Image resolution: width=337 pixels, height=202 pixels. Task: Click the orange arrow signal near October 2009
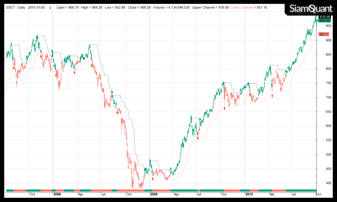click(224, 108)
